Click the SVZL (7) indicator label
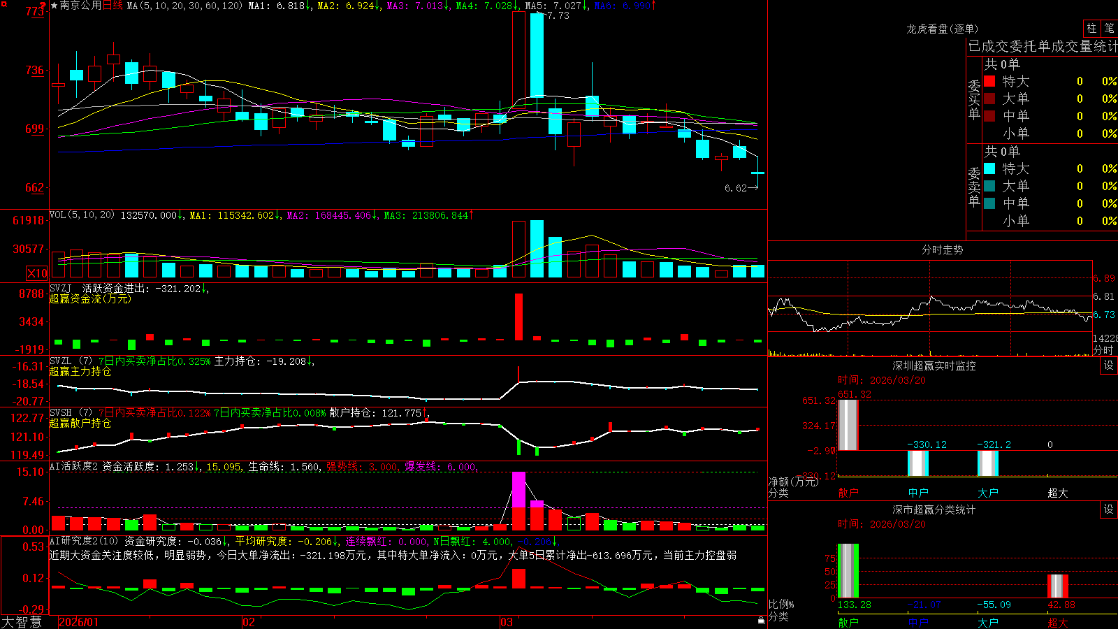The width and height of the screenshot is (1118, 629). coord(71,361)
